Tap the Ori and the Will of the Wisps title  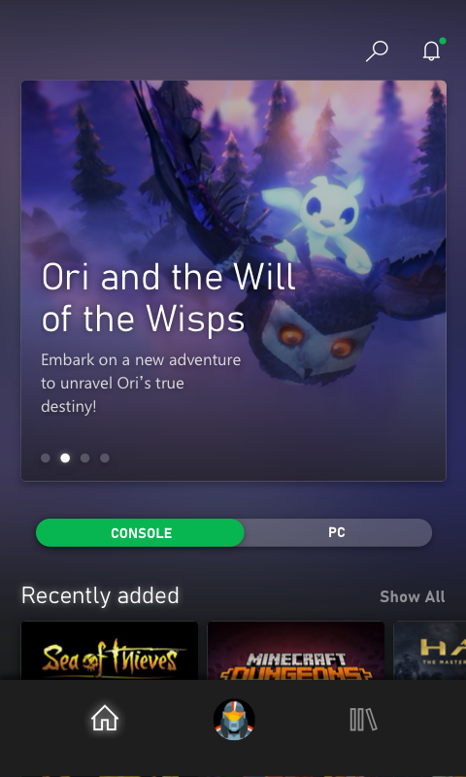[168, 297]
